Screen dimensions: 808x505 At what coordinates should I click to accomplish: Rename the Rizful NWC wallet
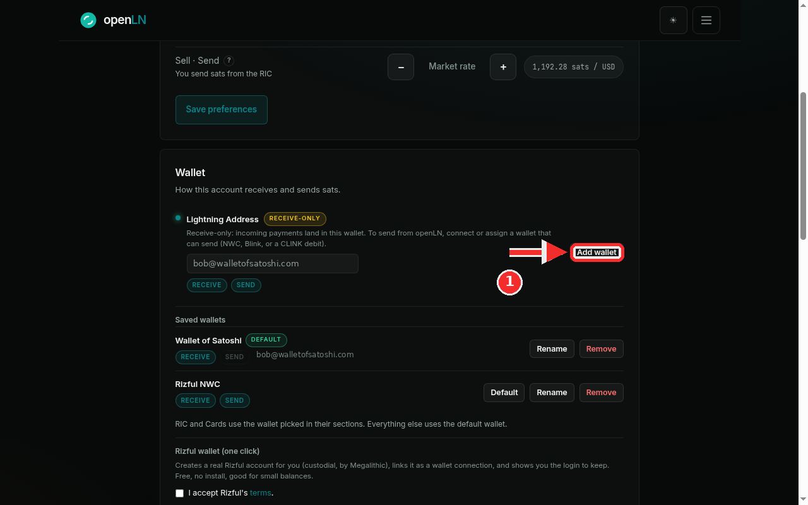pyautogui.click(x=552, y=393)
